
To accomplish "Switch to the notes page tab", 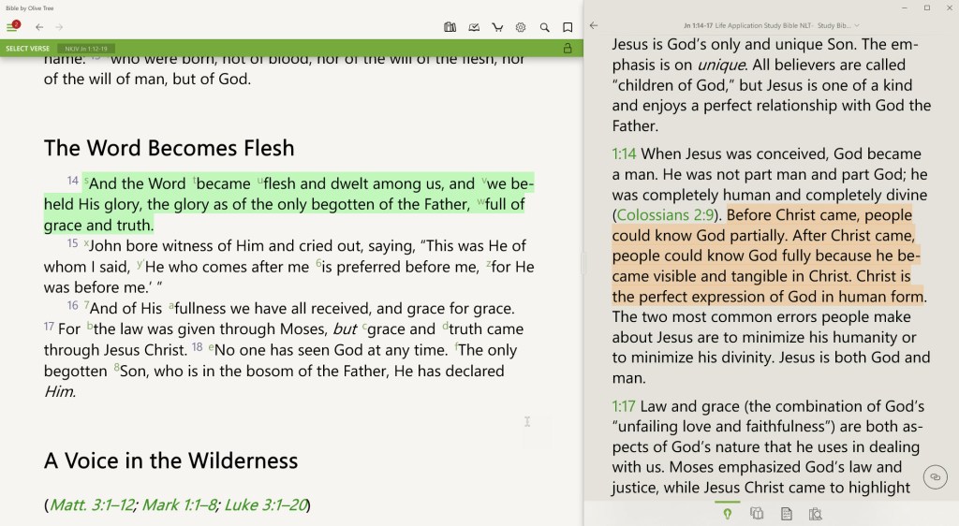I will click(786, 513).
